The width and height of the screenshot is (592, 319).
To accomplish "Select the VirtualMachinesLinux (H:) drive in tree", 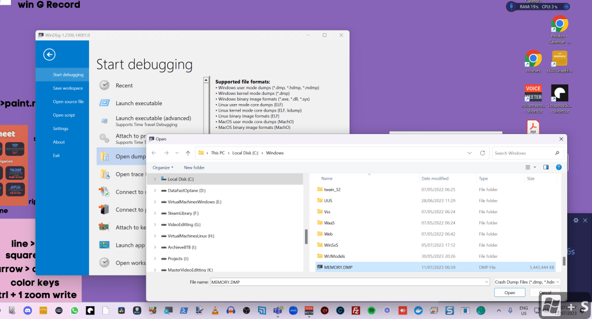I will [190, 236].
